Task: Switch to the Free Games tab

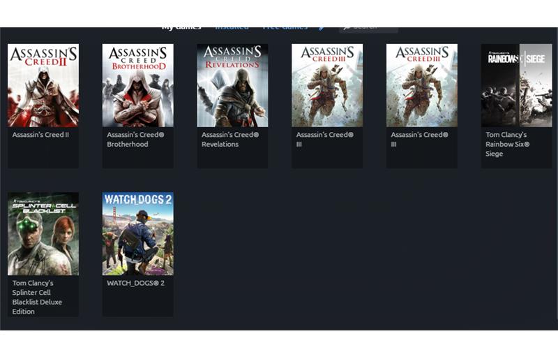Action: click(285, 28)
